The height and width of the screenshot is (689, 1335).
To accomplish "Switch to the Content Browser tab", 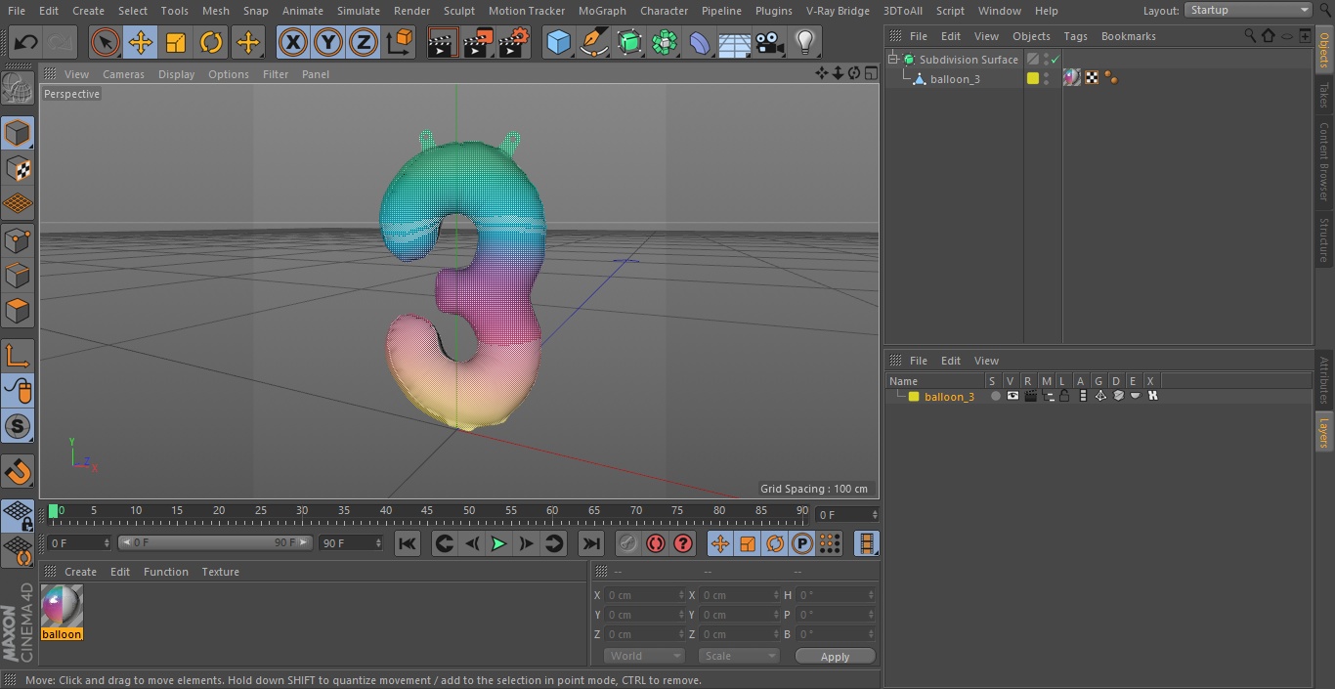I will (x=1324, y=161).
